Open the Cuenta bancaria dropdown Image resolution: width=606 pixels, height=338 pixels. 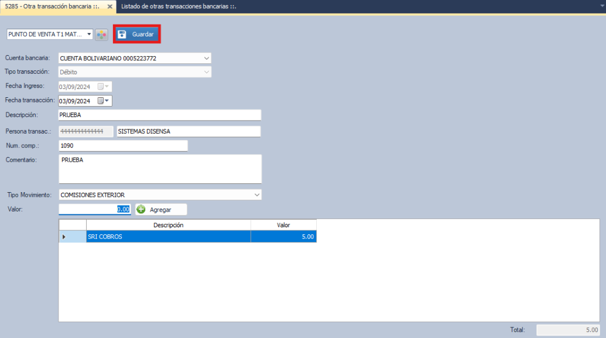pyautogui.click(x=206, y=59)
